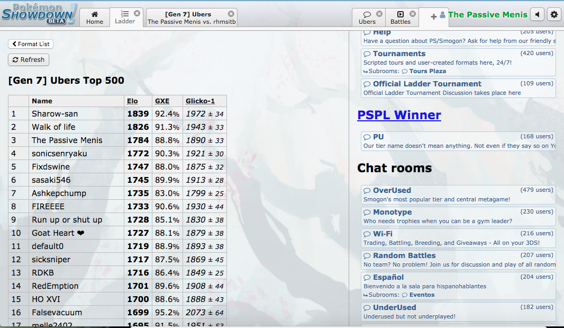564x328 pixels.
Task: Click the PU chat bubble icon
Action: click(x=367, y=137)
